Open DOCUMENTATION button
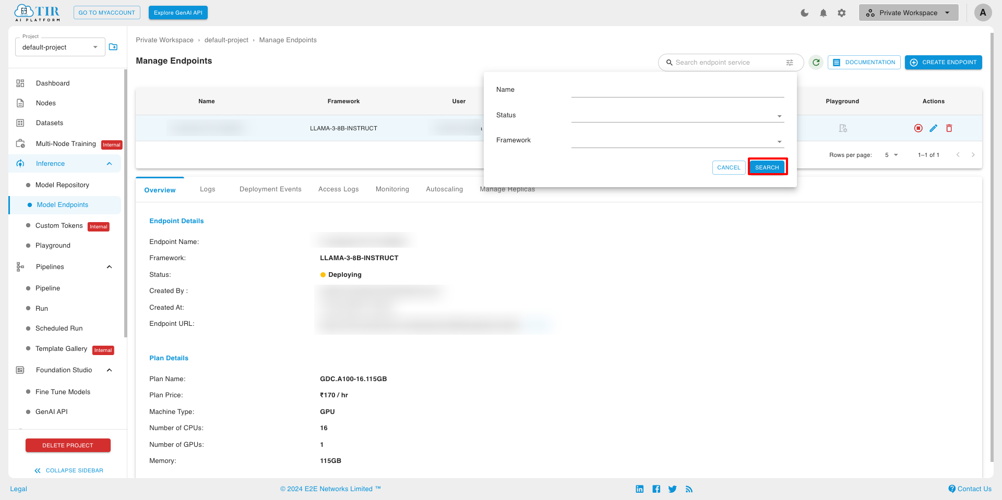Image resolution: width=1002 pixels, height=500 pixels. pyautogui.click(x=864, y=62)
